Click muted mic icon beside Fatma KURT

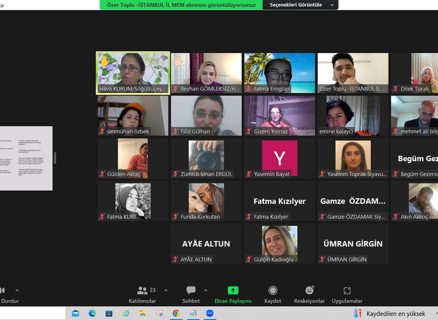[102, 217]
